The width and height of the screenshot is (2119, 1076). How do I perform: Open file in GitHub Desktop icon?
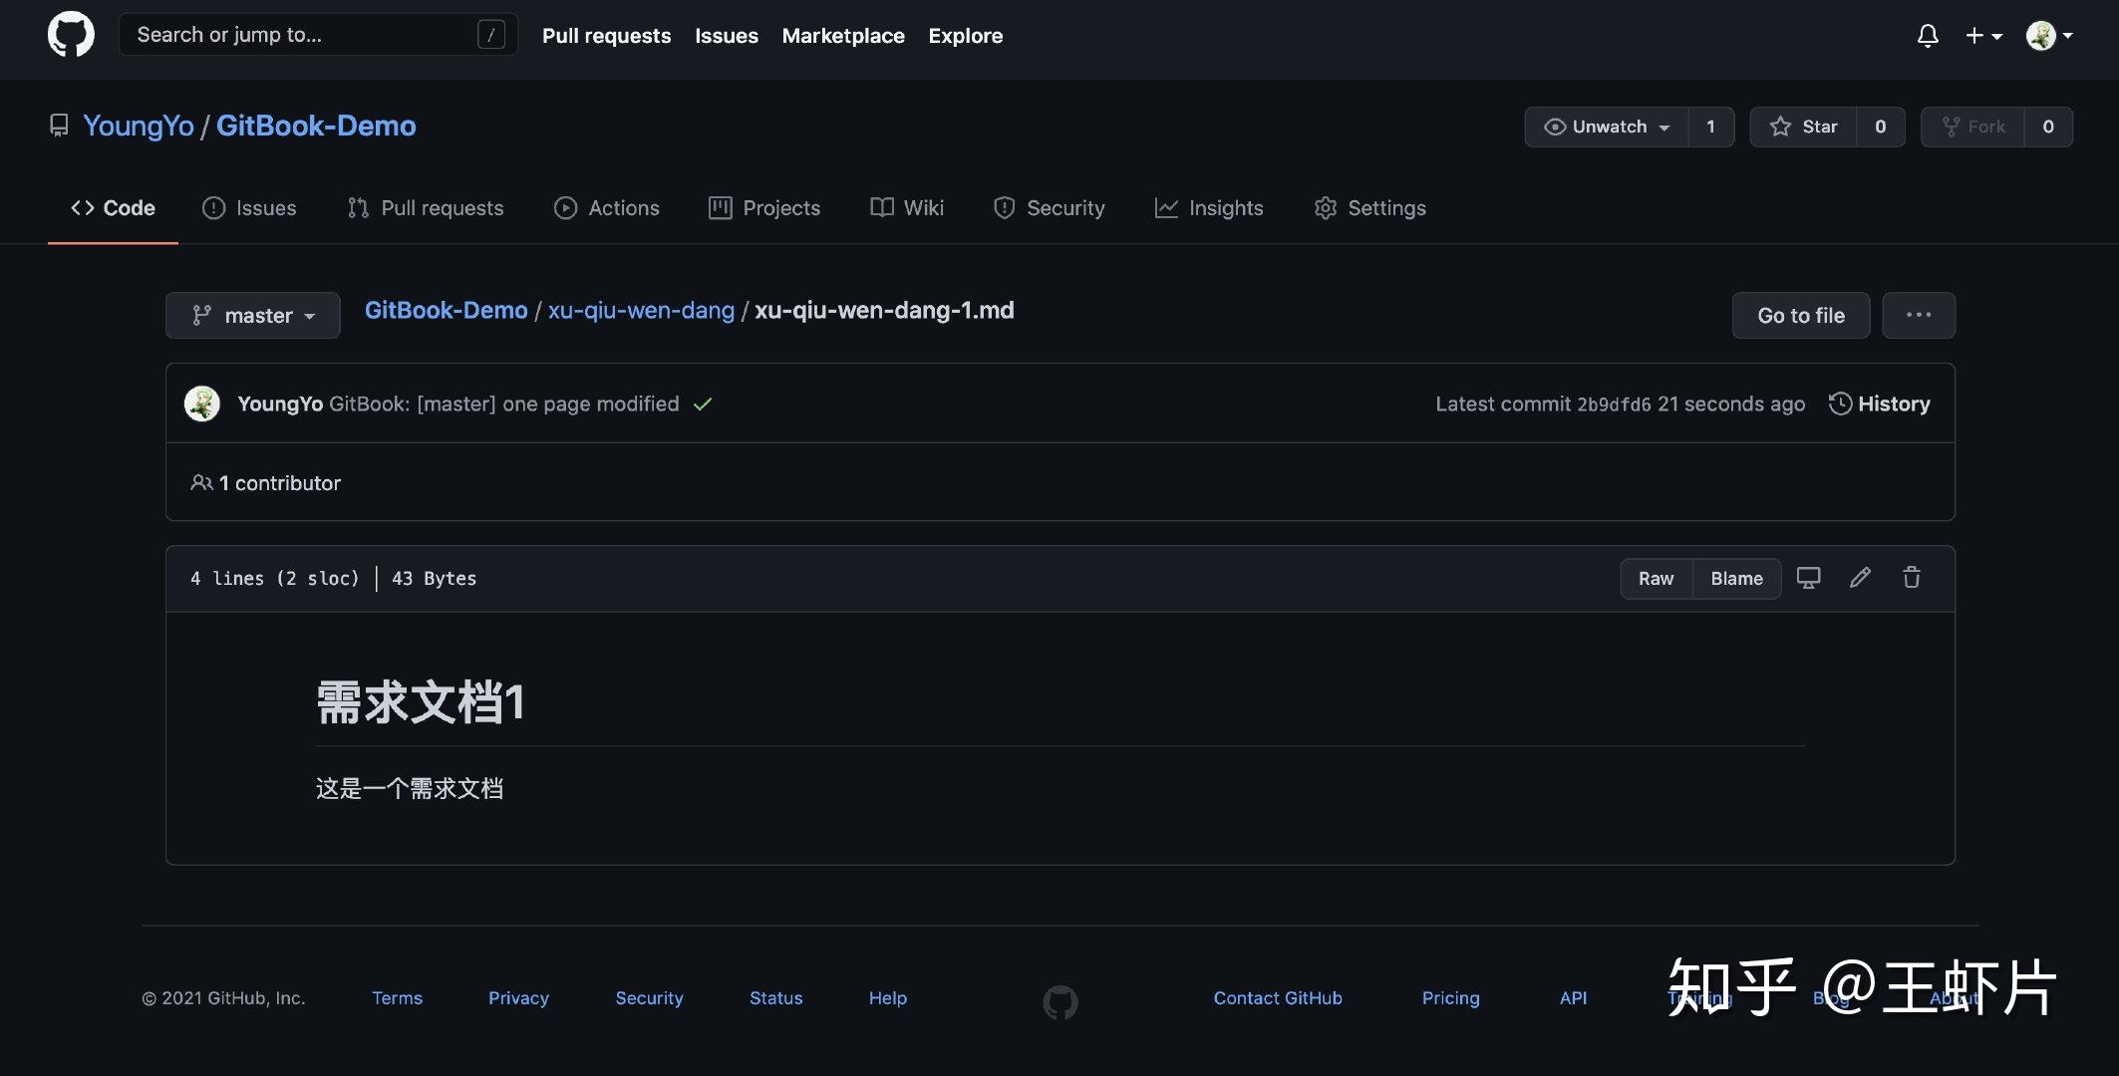point(1808,578)
